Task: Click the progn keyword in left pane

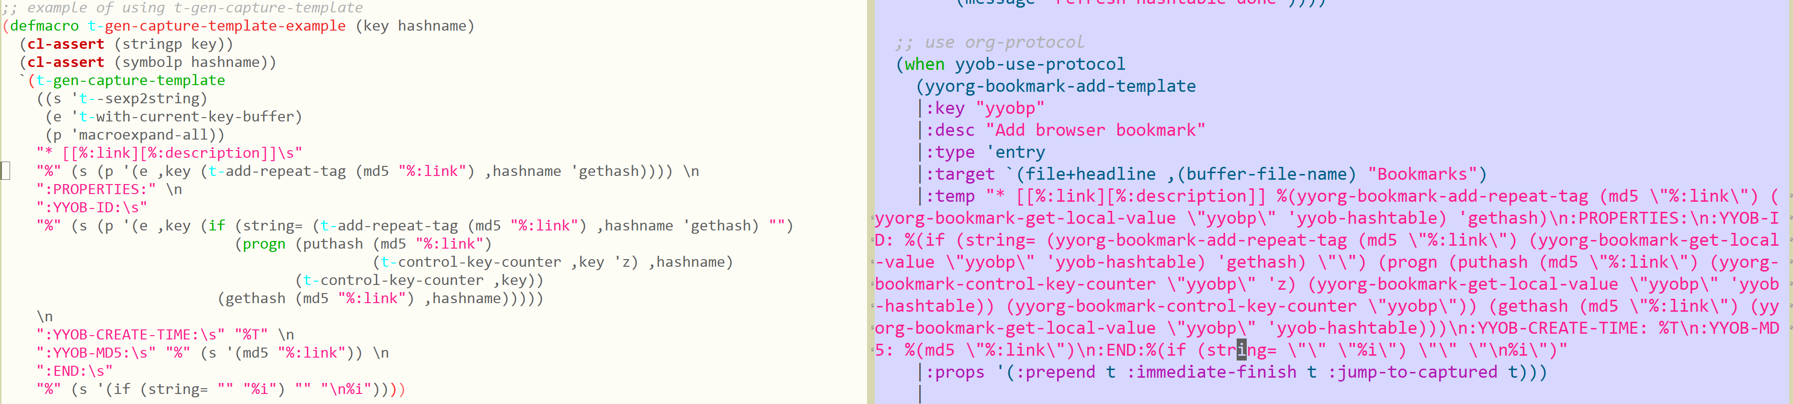Action: coord(264,244)
